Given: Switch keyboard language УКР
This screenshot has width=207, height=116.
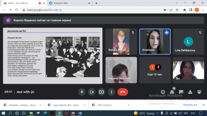Looking at the screenshot, I should pos(186,113).
